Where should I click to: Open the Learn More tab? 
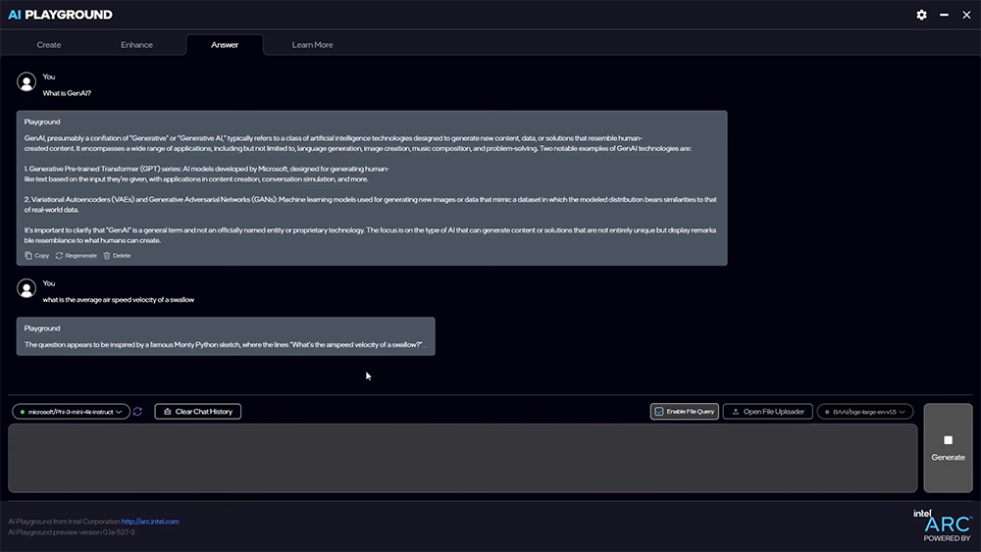pyautogui.click(x=312, y=45)
